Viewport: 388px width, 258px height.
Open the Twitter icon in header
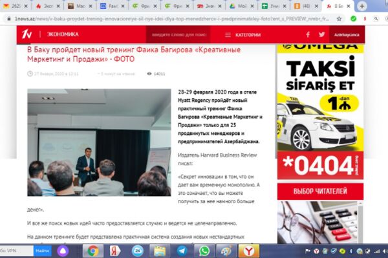(321, 34)
